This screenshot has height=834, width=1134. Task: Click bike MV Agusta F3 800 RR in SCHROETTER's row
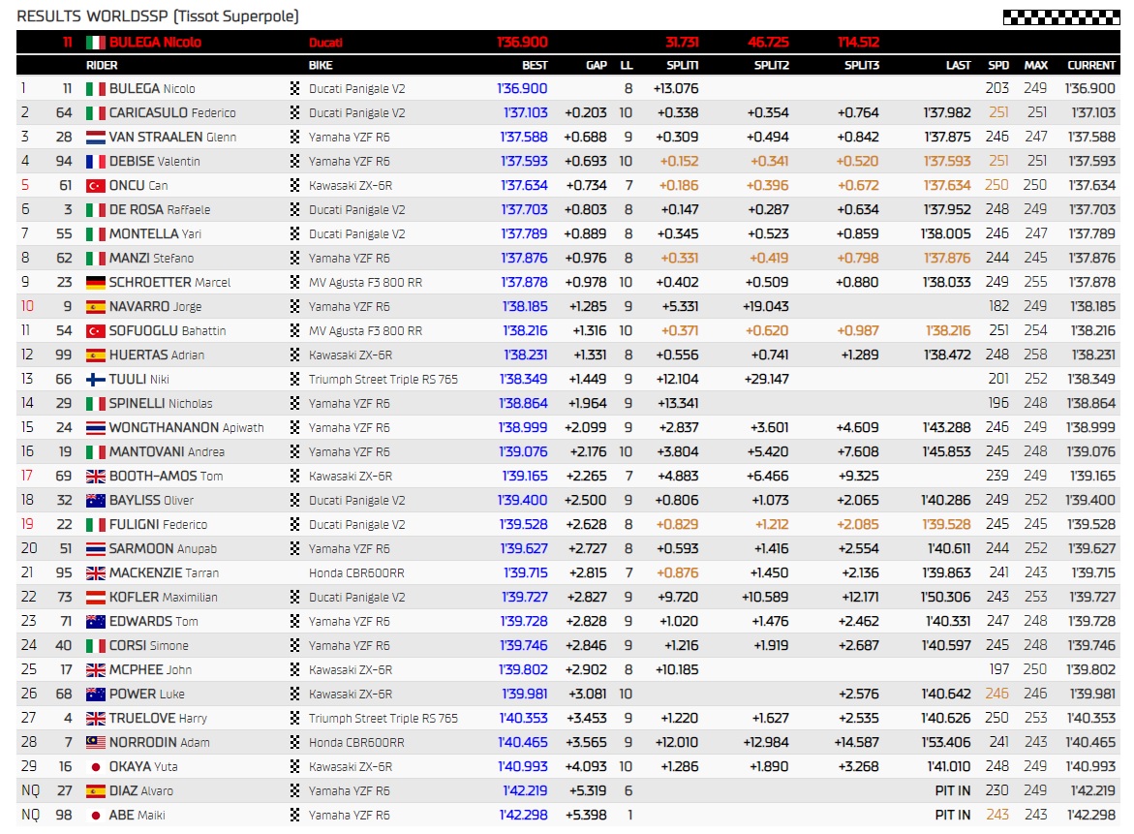(366, 283)
